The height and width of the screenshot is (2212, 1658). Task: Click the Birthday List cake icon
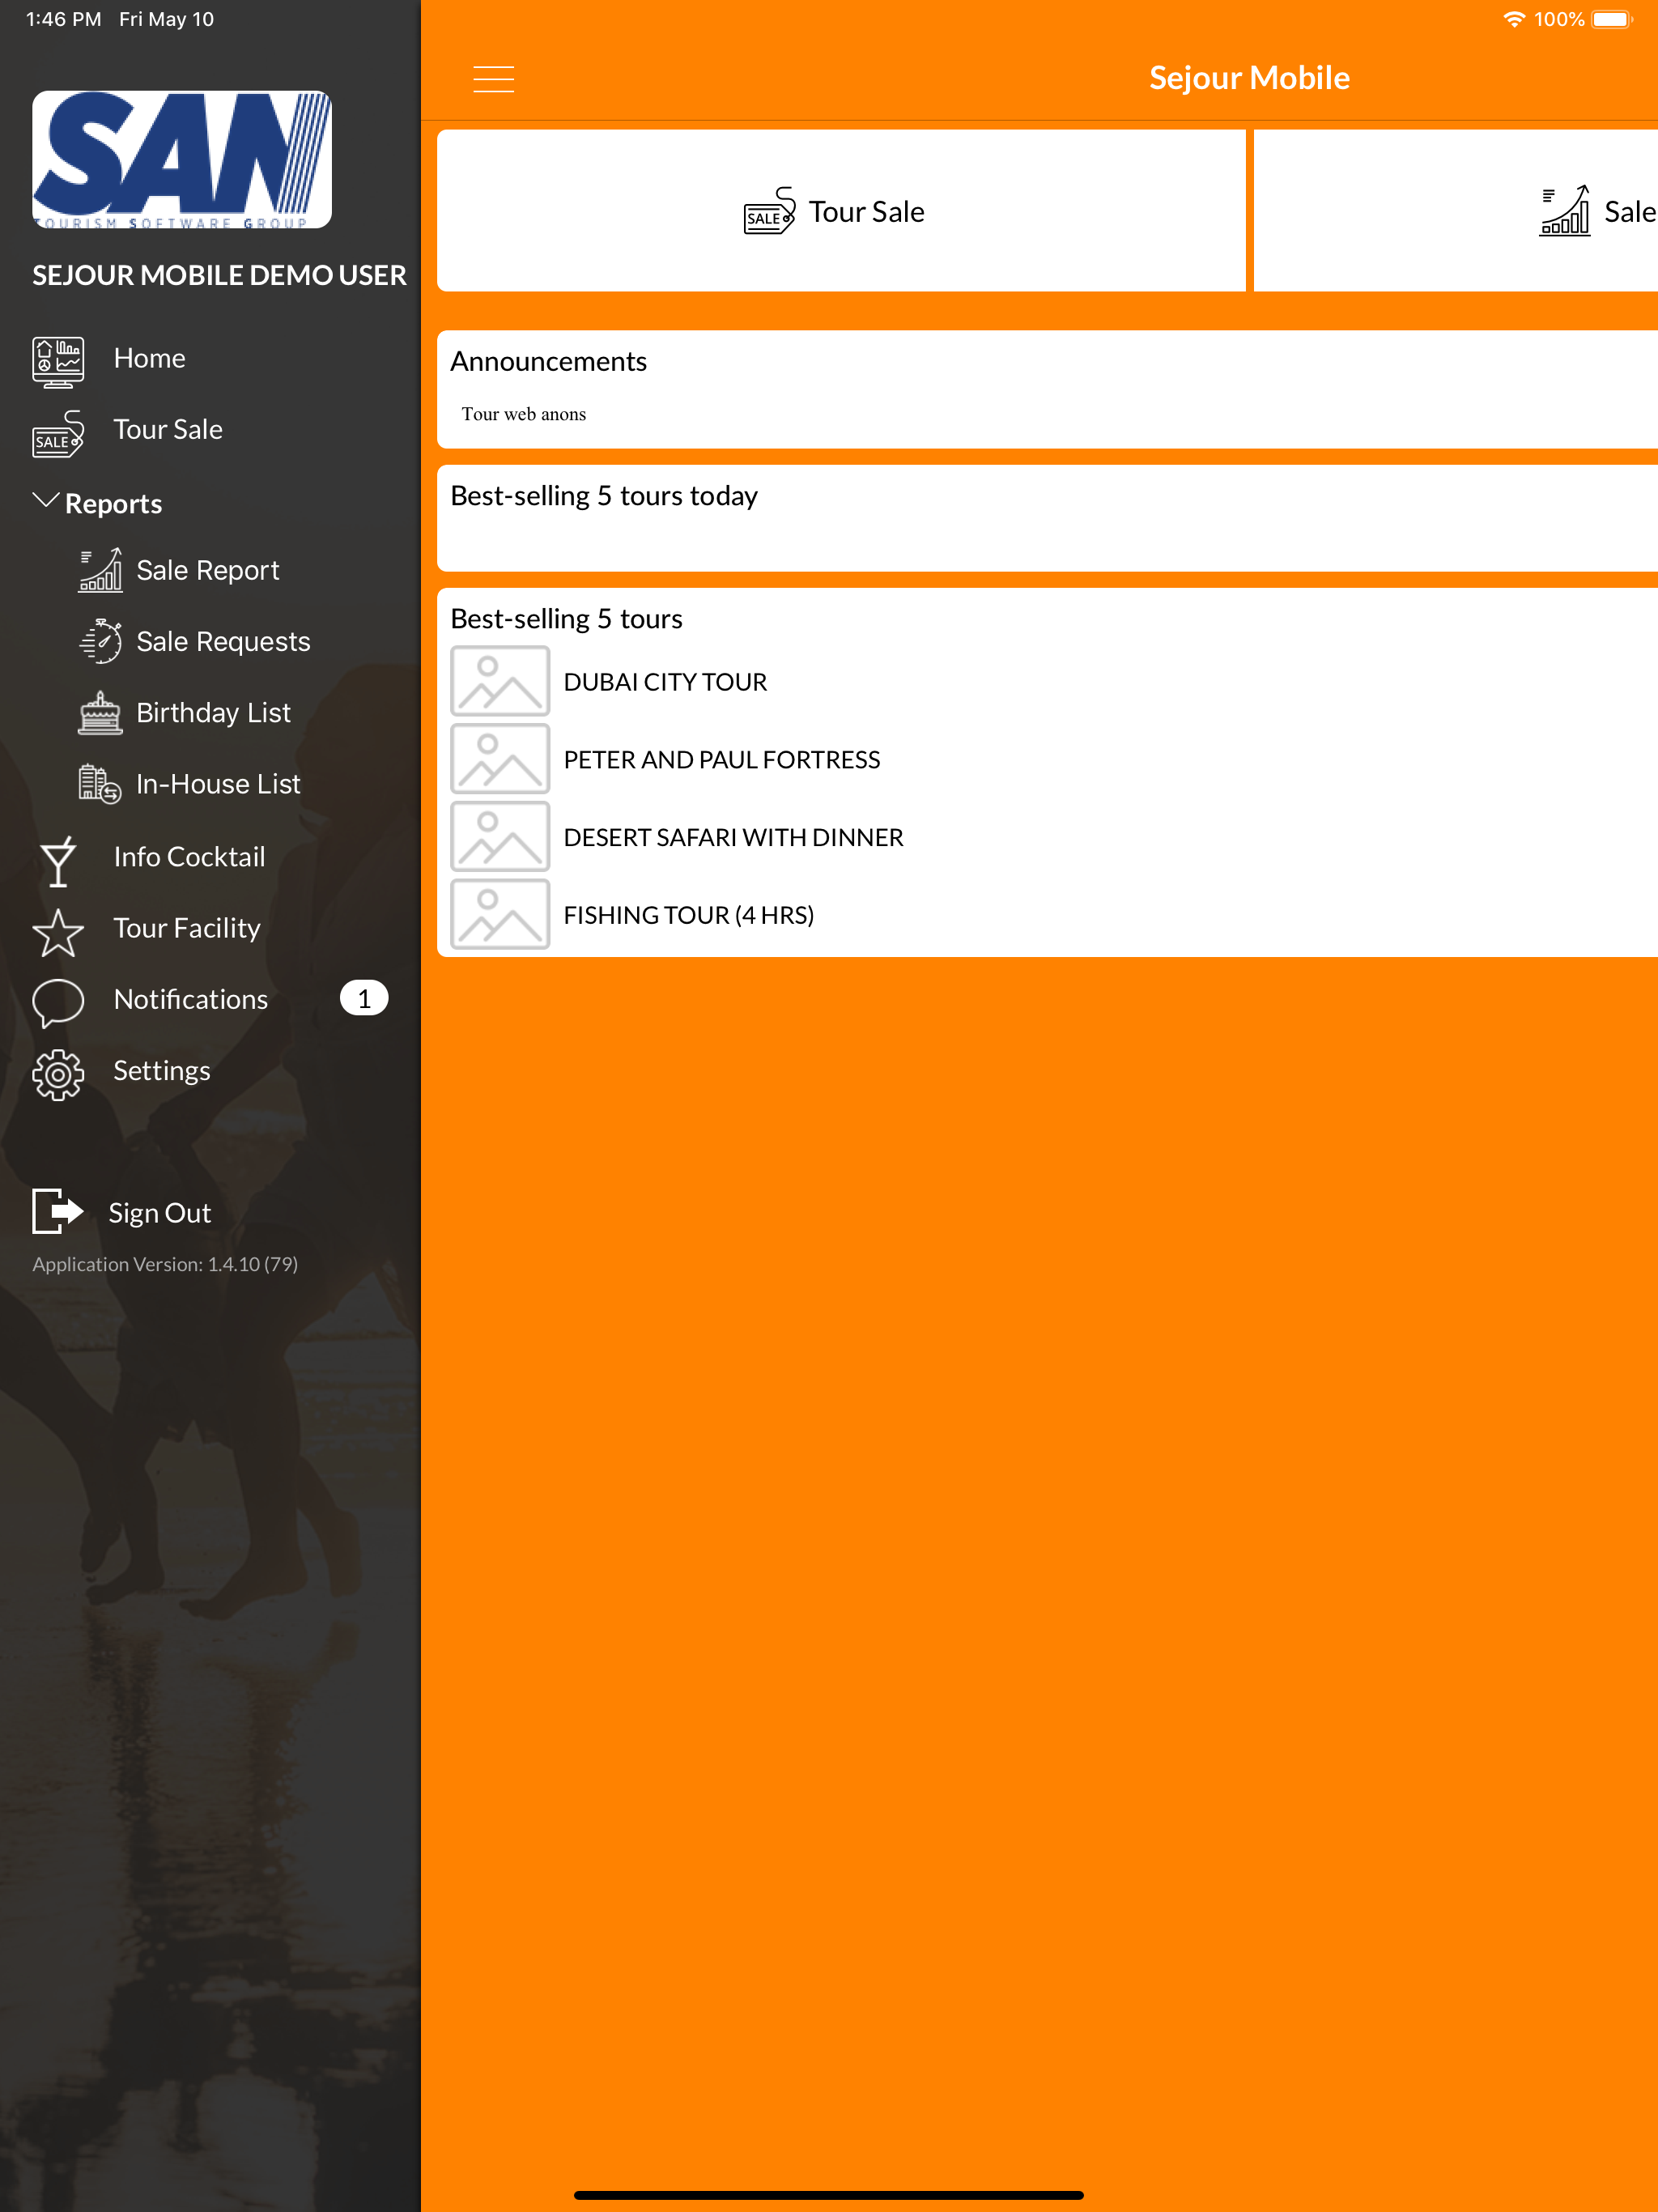[101, 713]
